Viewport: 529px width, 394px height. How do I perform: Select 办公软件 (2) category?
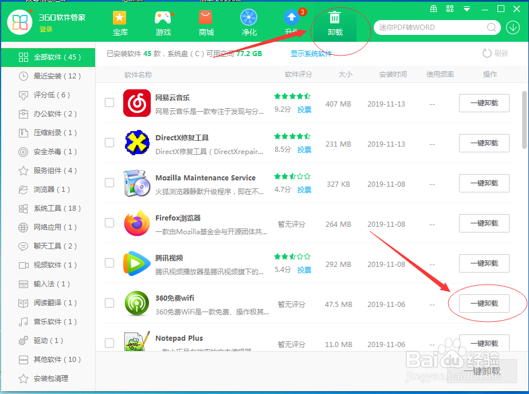click(48, 114)
